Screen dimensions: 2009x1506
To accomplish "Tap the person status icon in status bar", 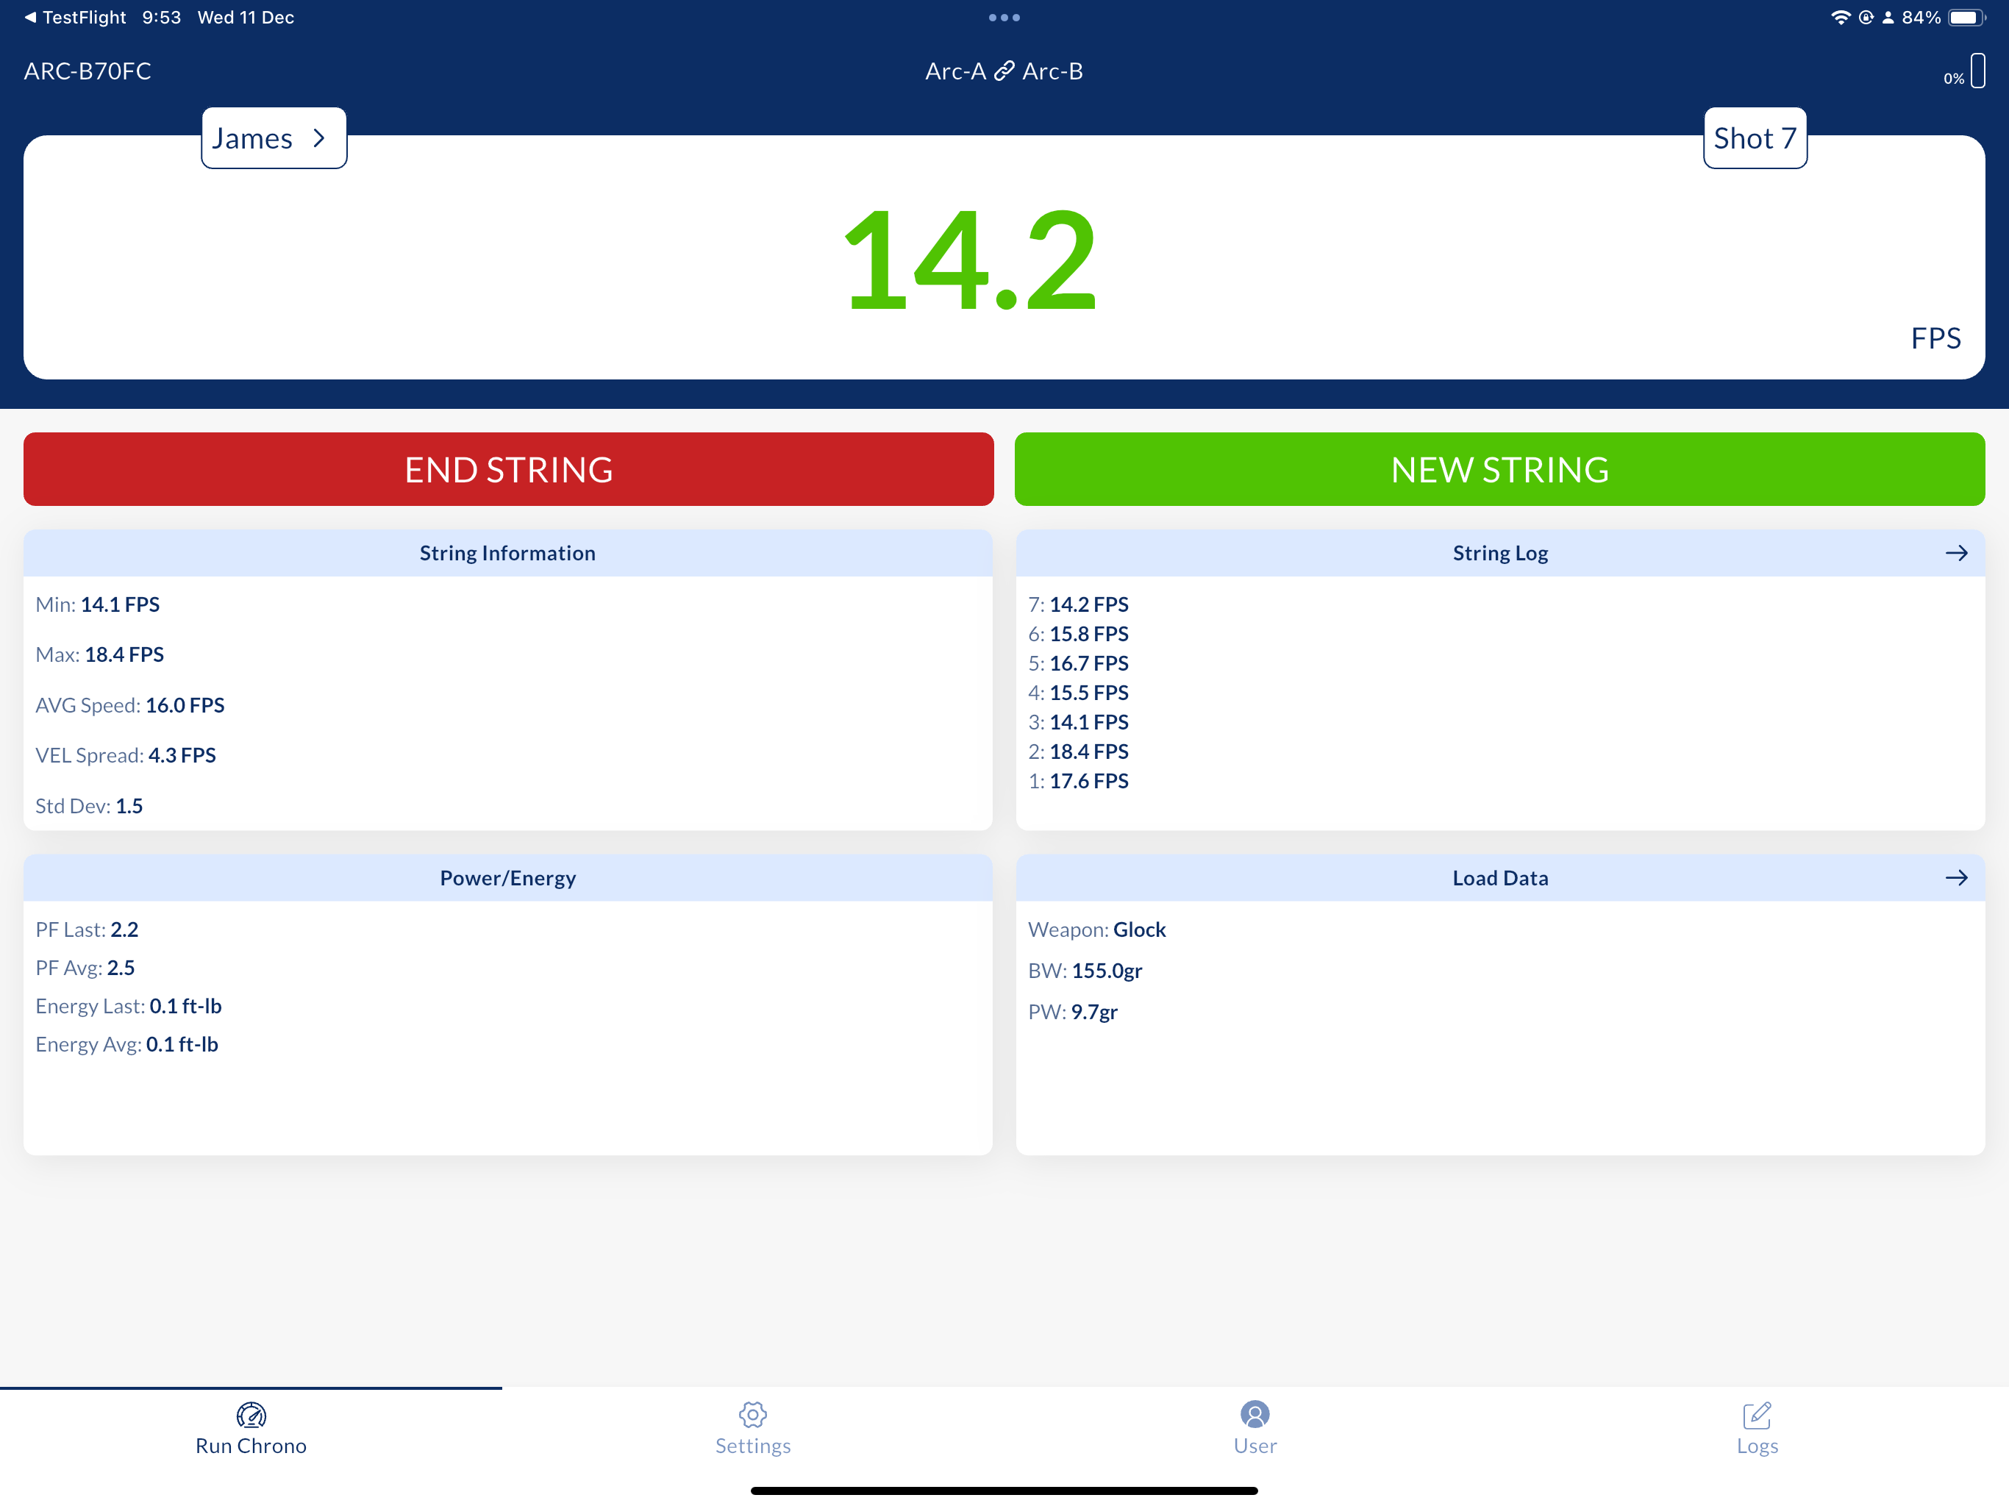I will pos(1888,17).
